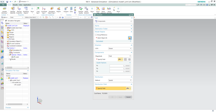Screen dimensions: 216x112
Task: Click the Region tool icon
Action: [x=59, y=9]
